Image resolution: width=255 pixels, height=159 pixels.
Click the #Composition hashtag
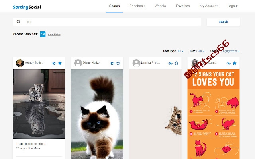24,148
